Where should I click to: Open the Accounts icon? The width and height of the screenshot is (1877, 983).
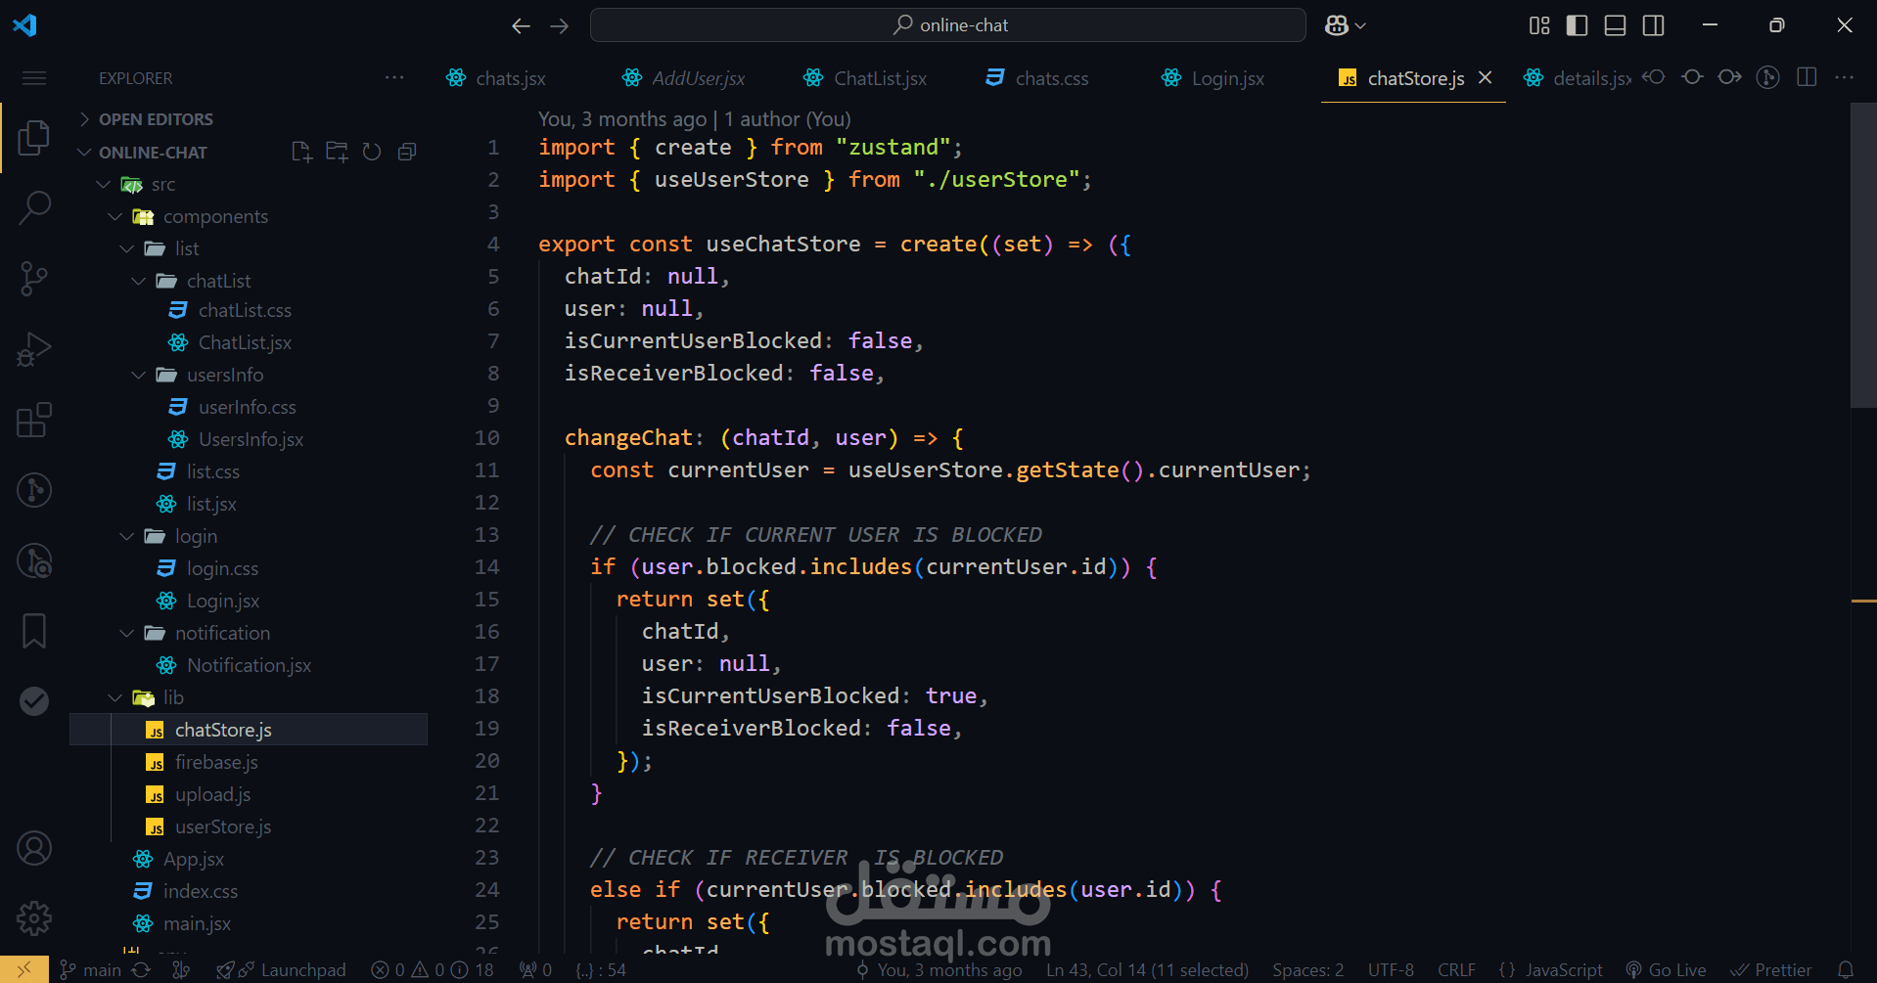(34, 848)
